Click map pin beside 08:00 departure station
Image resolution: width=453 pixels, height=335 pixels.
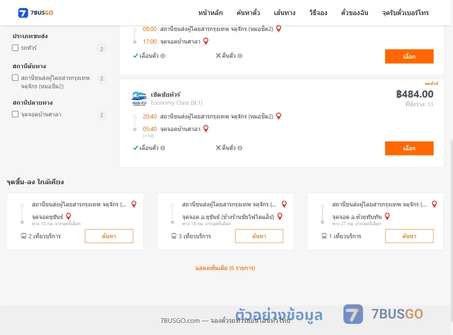(x=279, y=28)
